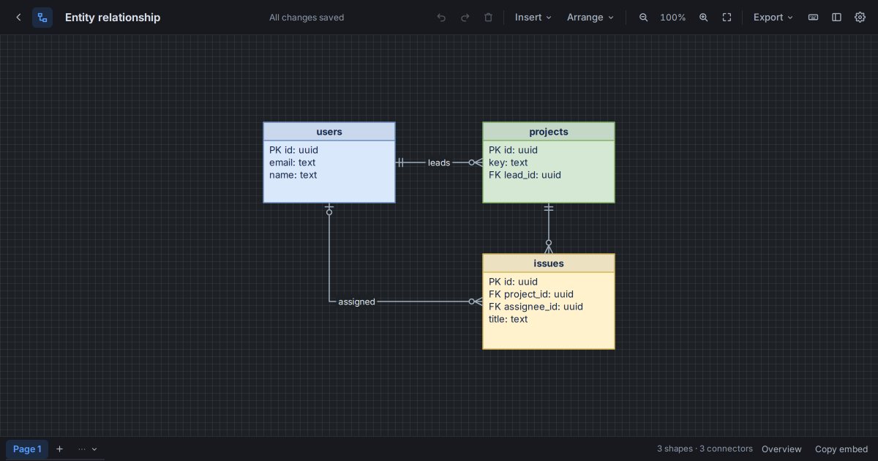Click the assigned connector label
This screenshot has width=878, height=461.
click(x=356, y=301)
